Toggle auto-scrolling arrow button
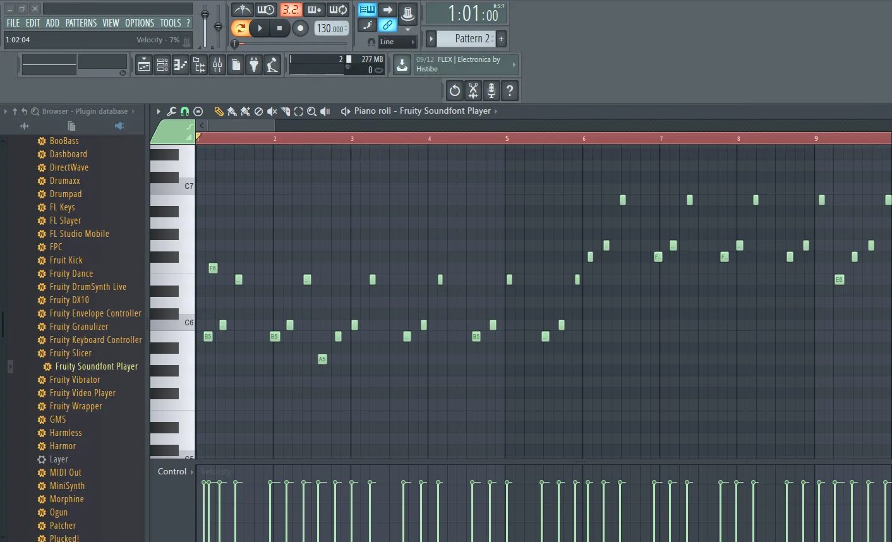Viewport: 892px width, 542px height. click(x=387, y=9)
